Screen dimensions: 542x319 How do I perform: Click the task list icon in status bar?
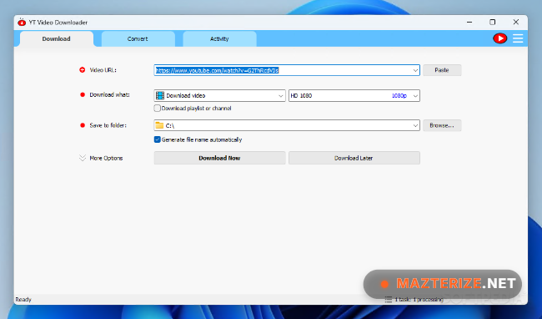click(389, 299)
